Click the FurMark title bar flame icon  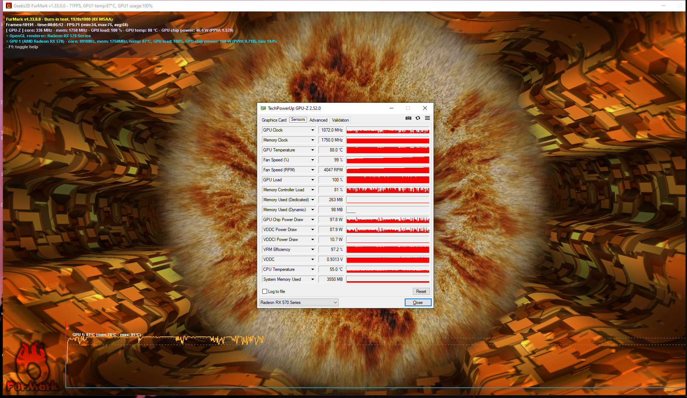click(x=9, y=6)
